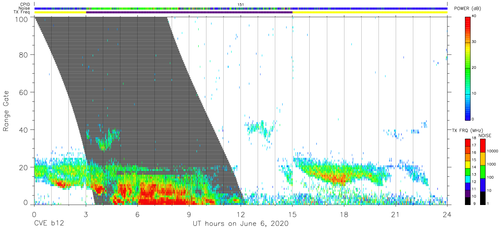Click the 15 tick on the UT hours axis
The image size is (503, 232).
coord(292,214)
